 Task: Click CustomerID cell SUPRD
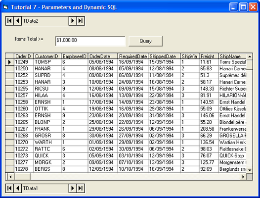(x=47, y=75)
